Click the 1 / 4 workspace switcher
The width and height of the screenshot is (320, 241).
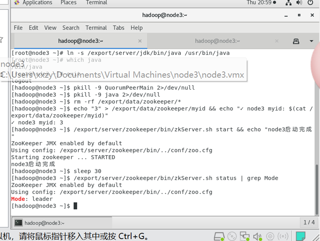309,222
